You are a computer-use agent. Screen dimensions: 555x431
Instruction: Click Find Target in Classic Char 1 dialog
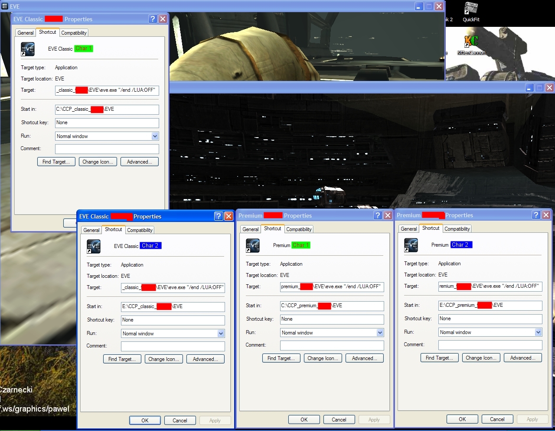pos(56,162)
